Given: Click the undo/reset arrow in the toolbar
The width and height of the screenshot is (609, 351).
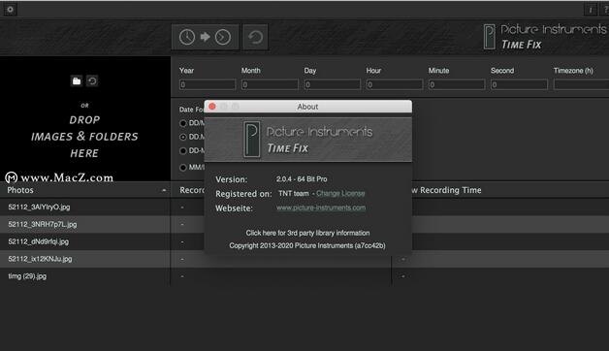Looking at the screenshot, I should tap(255, 37).
